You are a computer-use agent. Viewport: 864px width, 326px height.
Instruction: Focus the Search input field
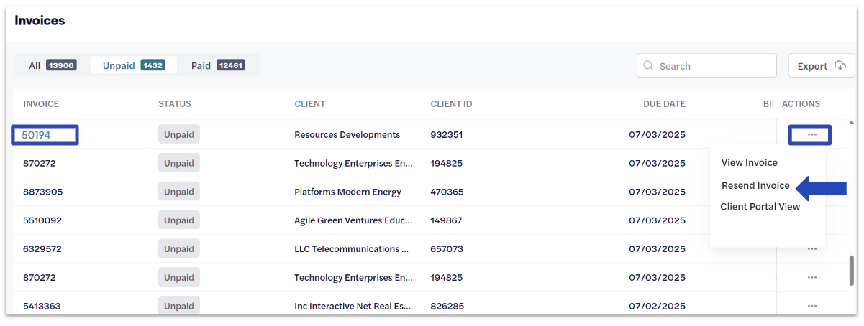(706, 66)
